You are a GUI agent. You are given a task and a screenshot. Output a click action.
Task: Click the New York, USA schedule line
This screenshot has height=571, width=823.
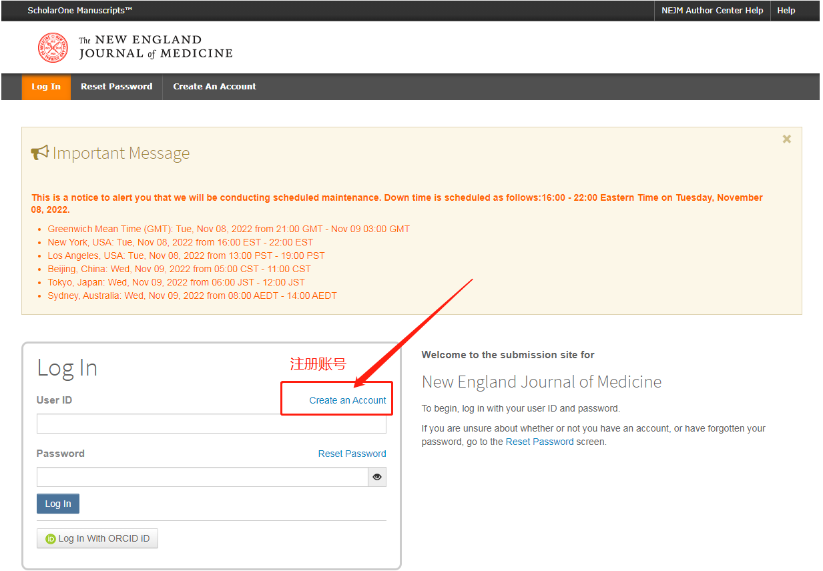[180, 242]
